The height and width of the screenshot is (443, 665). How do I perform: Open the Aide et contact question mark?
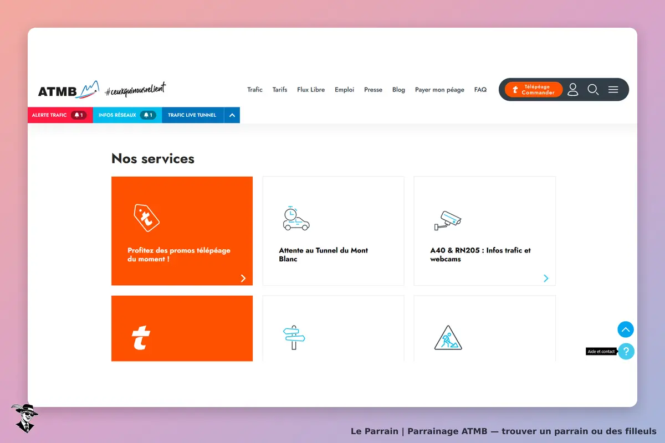[626, 352]
